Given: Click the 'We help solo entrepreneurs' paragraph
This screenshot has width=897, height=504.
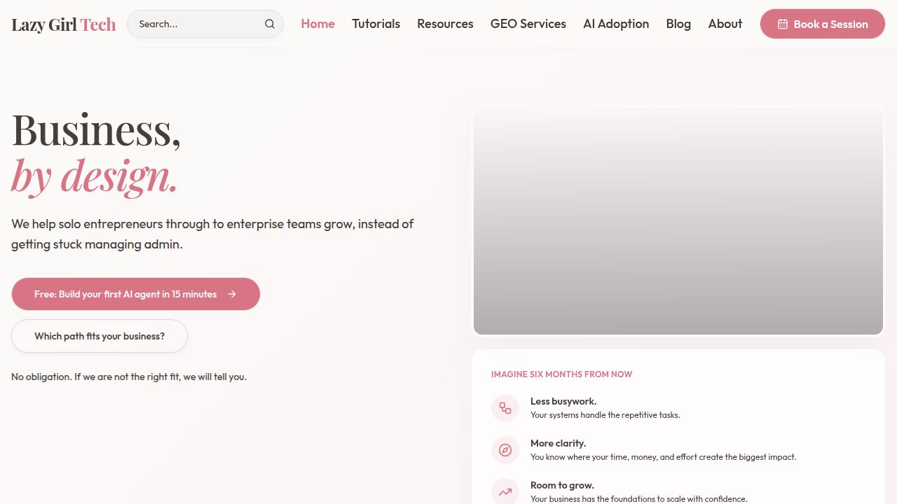Looking at the screenshot, I should coord(212,234).
